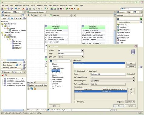Click Remove next to the Foreign Keys list
This screenshot has height=115, width=144.
[131, 67]
